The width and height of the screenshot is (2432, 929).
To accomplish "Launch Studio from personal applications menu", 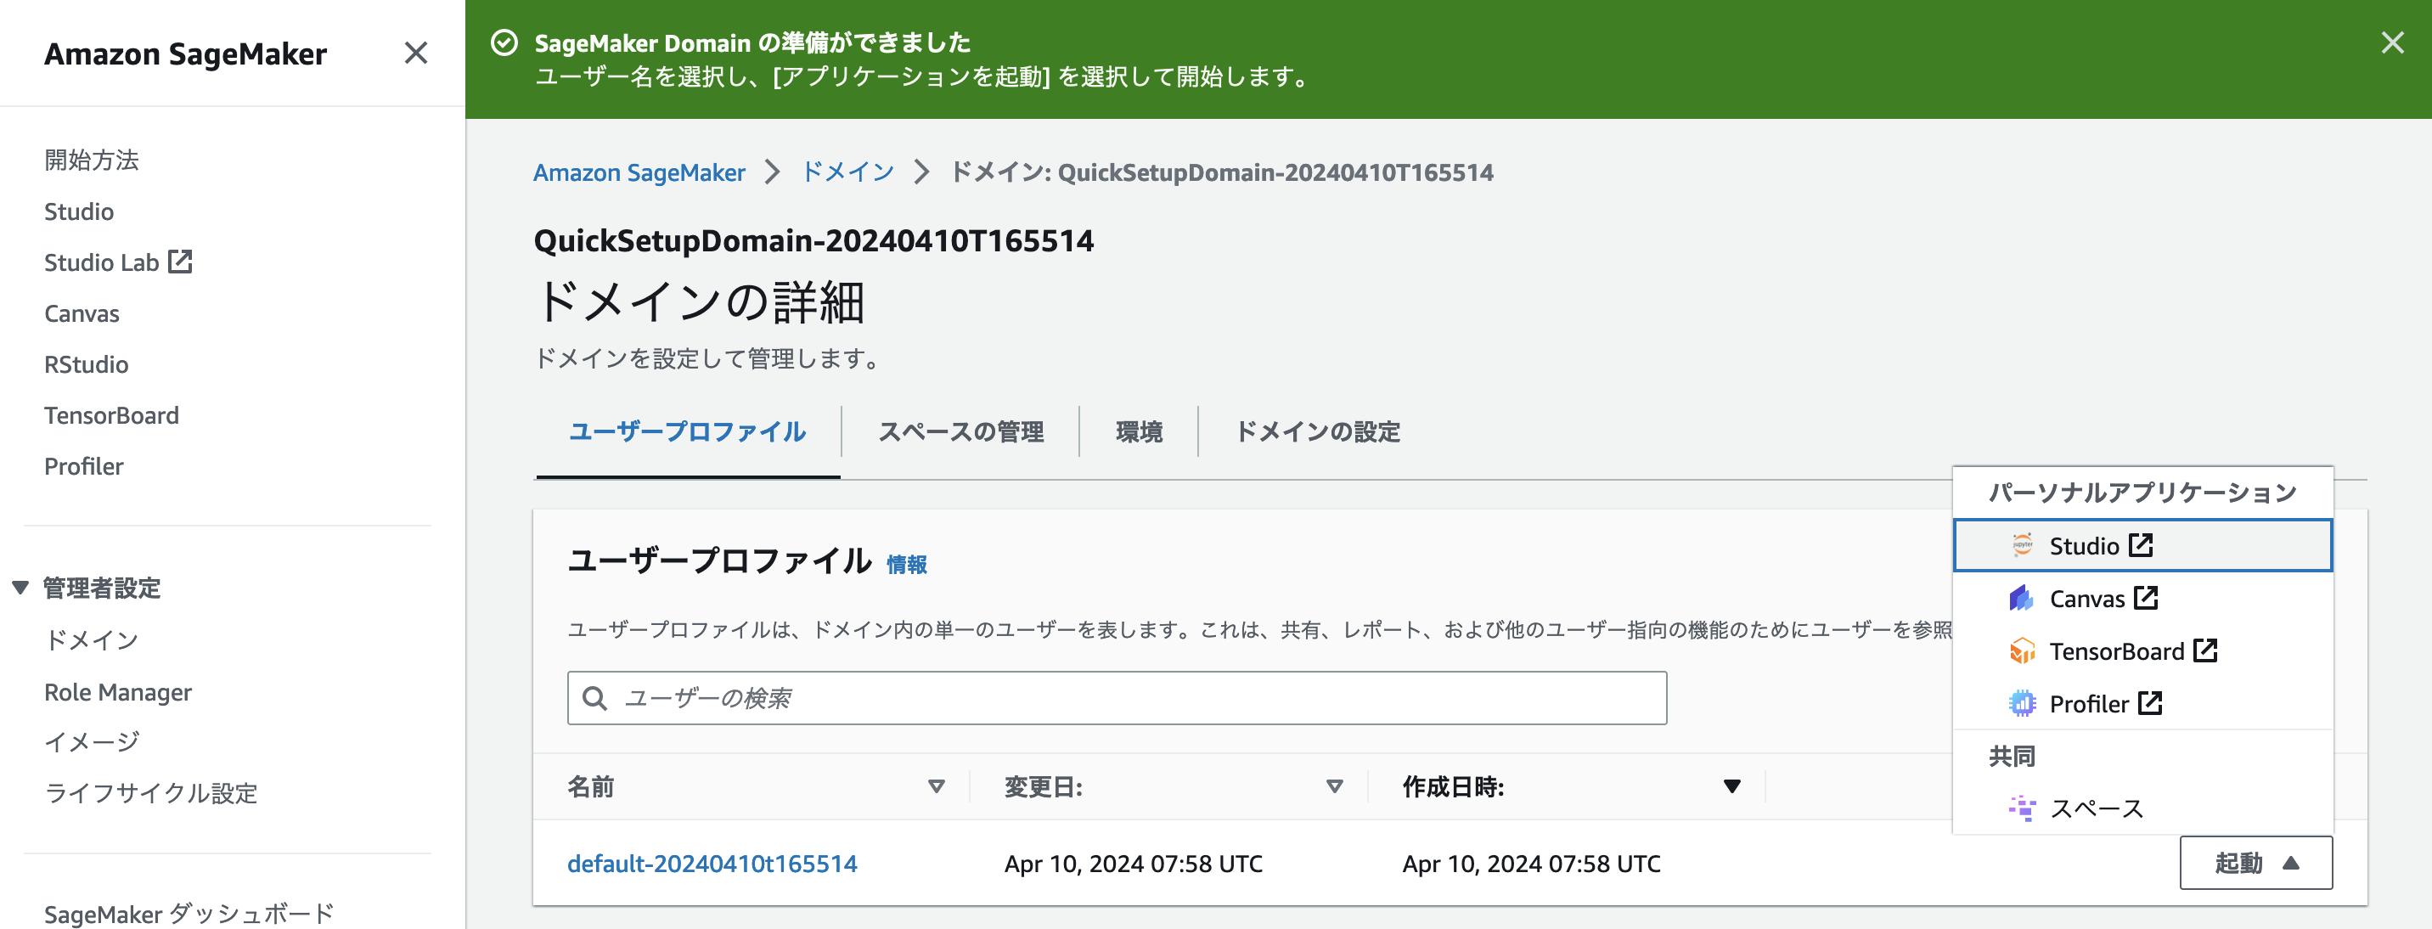I will pos(2142,545).
